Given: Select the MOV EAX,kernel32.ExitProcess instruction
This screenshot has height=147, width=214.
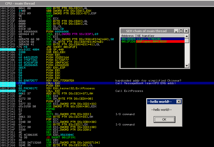Looking at the screenshot, I should click(70, 88).
